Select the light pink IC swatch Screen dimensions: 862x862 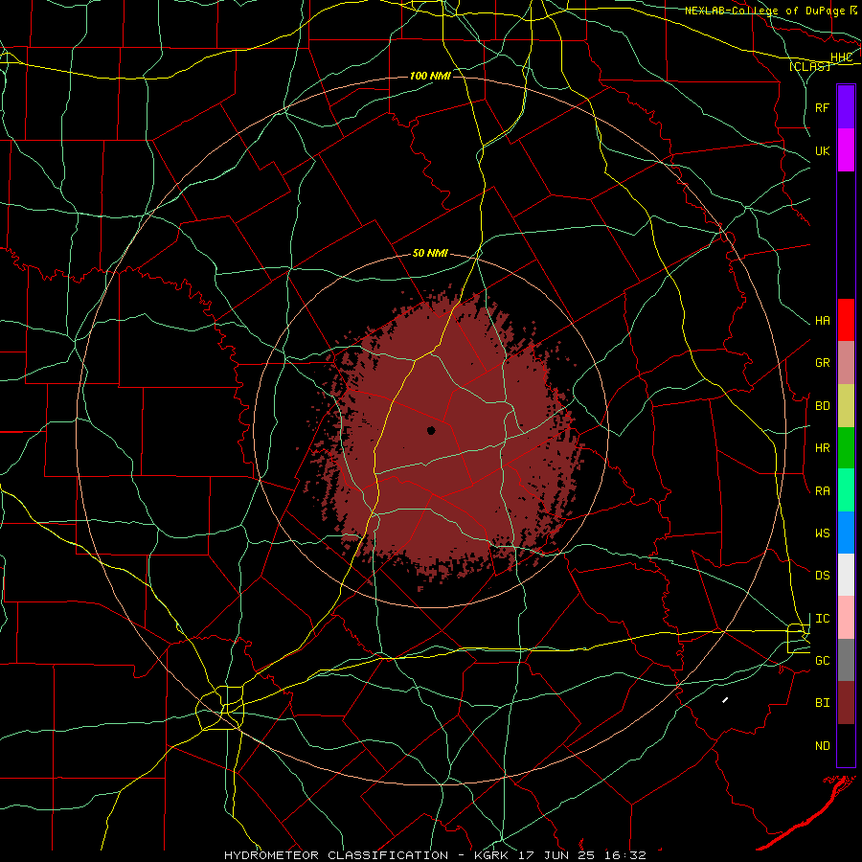846,618
